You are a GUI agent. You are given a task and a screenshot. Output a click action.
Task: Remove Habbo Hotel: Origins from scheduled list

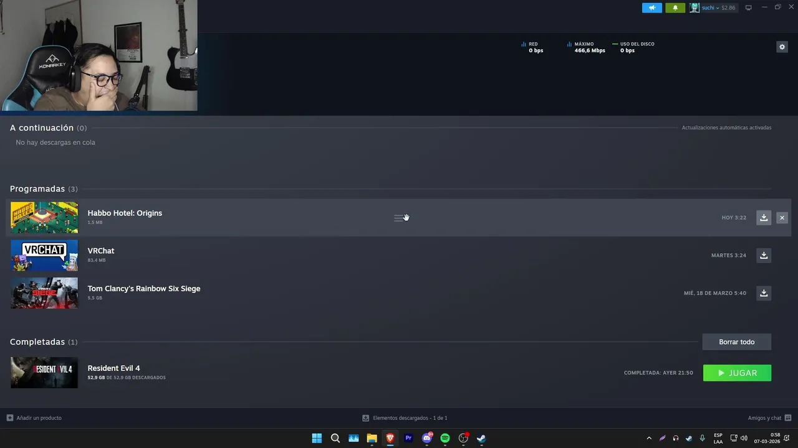782,217
